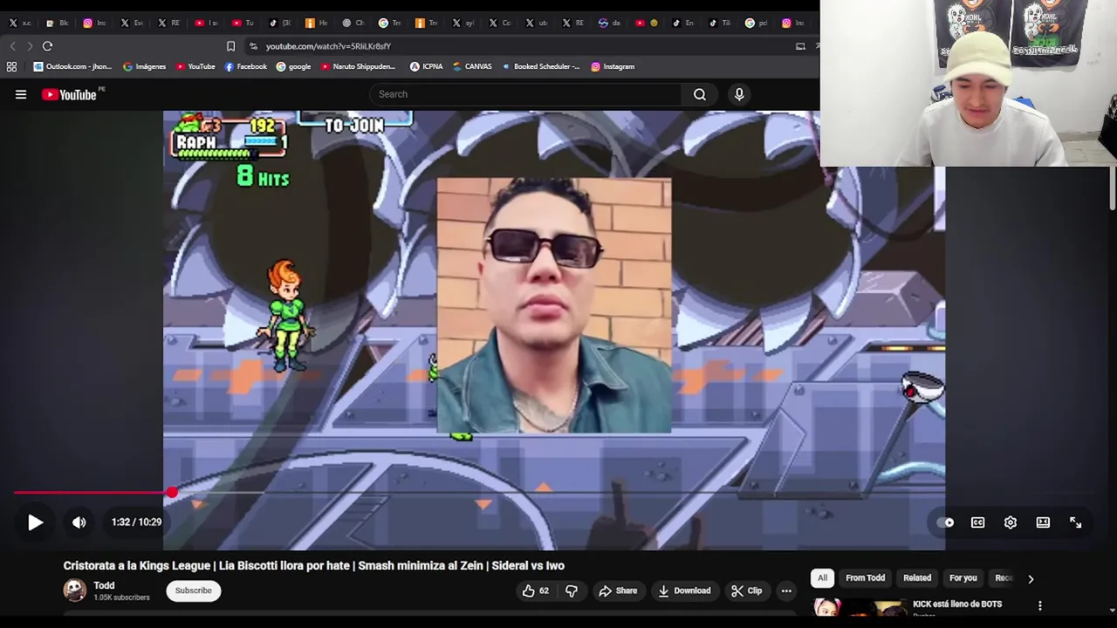Open the Outlook.com bookmark
1117x628 pixels.
(72, 66)
